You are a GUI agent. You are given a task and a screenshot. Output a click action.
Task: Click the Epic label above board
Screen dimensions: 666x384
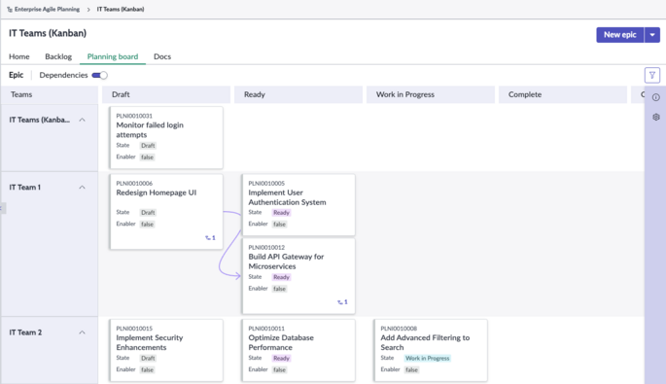click(17, 75)
